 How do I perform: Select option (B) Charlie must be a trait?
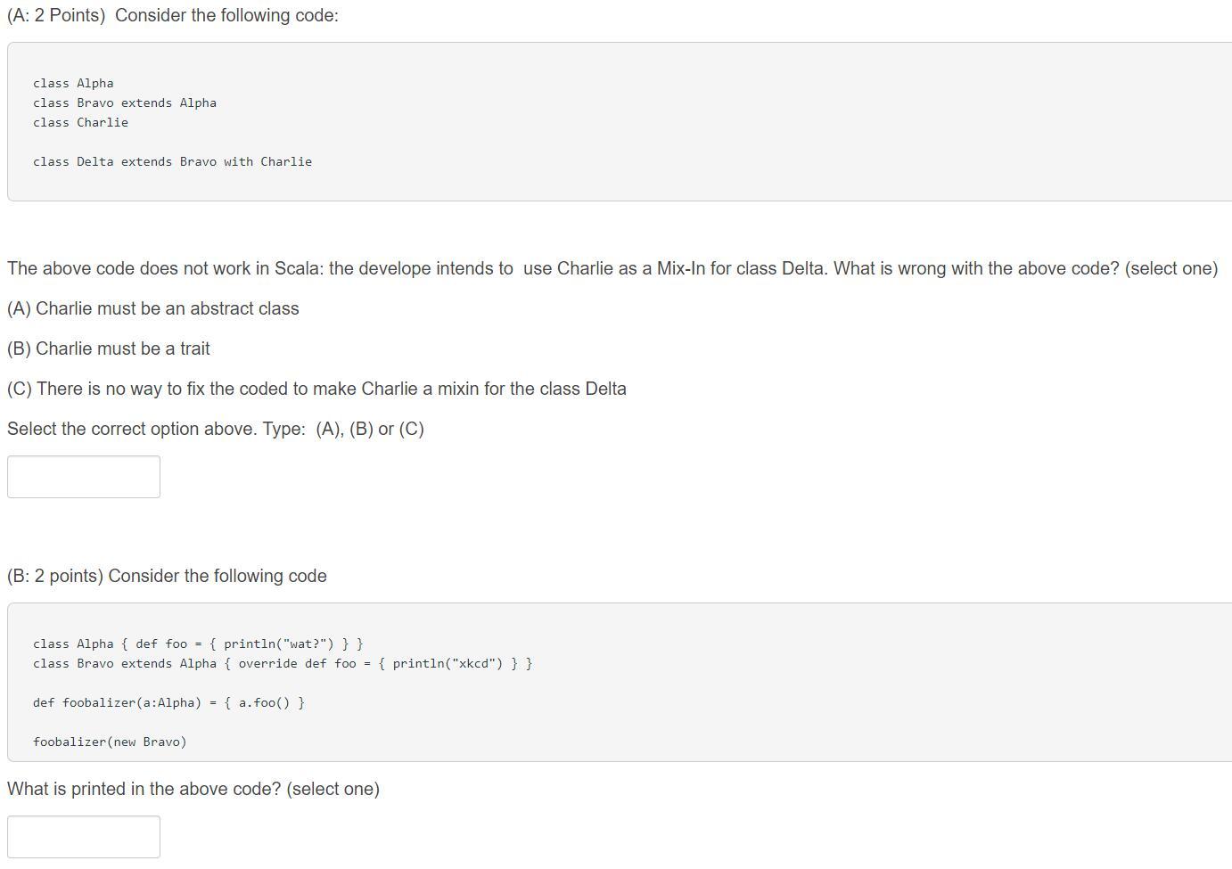[108, 348]
